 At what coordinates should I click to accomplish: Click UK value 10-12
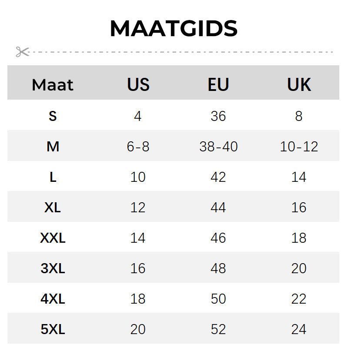pos(299,147)
